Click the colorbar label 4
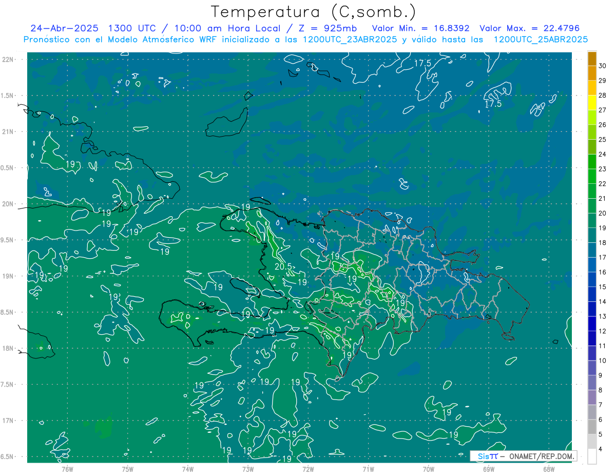 coord(601,449)
